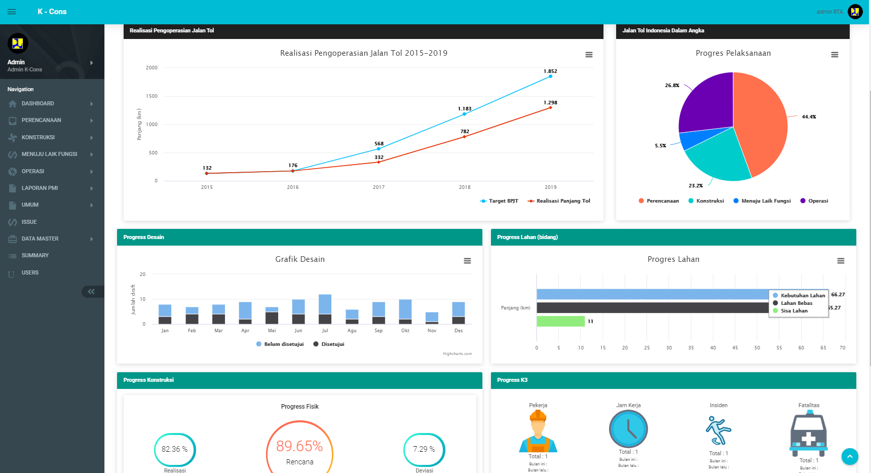Open the SUMMARY menu item
Viewport: 871px width, 473px height.
click(35, 256)
